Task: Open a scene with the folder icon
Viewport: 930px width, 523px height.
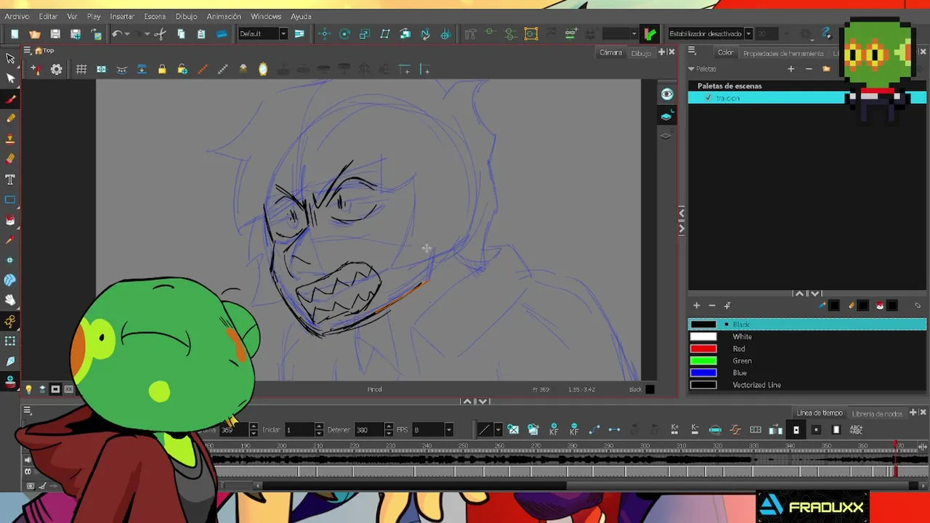Action: (35, 34)
